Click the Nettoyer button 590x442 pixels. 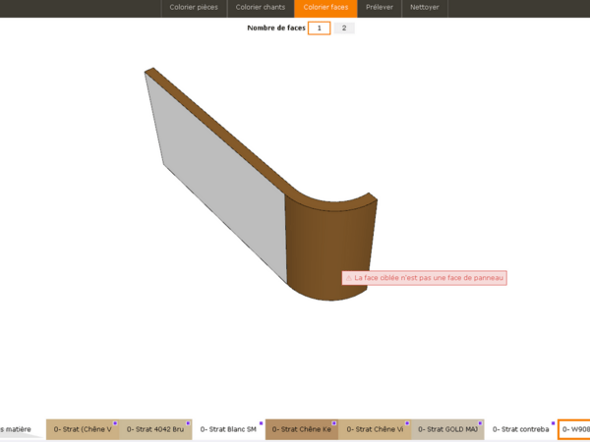[425, 8]
